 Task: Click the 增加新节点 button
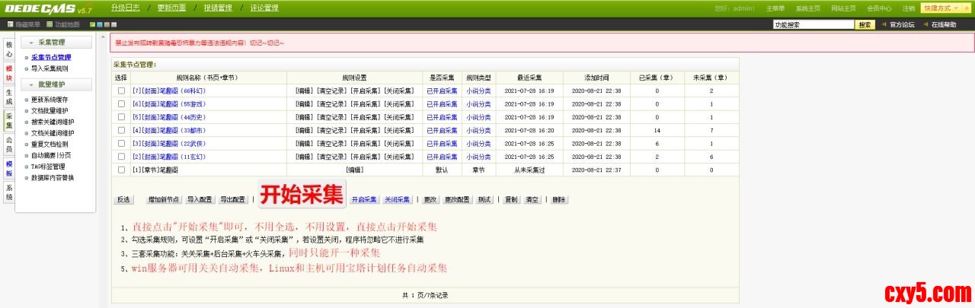[x=164, y=199]
